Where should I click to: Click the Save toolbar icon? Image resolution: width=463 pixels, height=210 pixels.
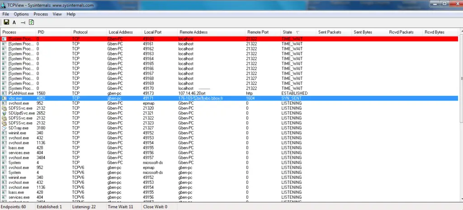point(6,23)
